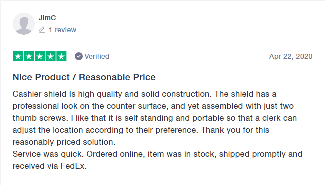325x185 pixels.
Task: Click the last line "received via FedEx."
Action: tap(50, 166)
